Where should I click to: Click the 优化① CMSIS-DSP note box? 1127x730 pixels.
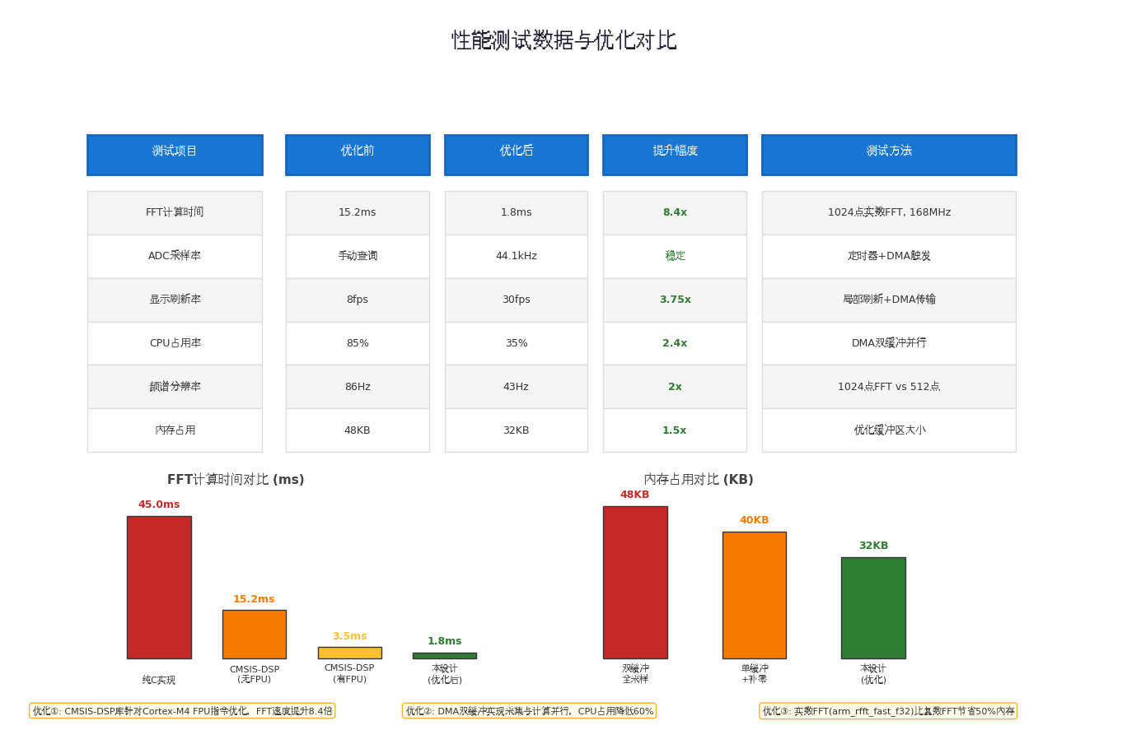182,711
